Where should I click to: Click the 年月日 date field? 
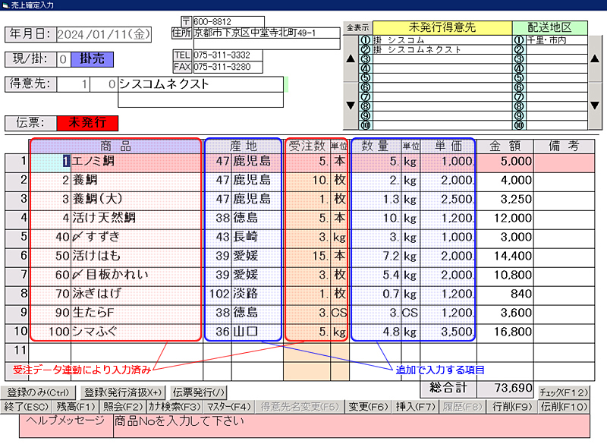[x=105, y=34]
